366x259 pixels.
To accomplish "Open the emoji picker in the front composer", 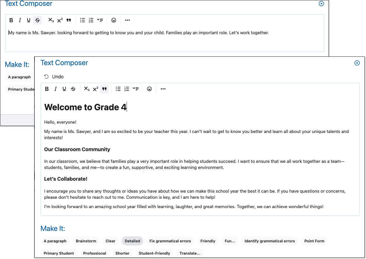I will coord(149,89).
